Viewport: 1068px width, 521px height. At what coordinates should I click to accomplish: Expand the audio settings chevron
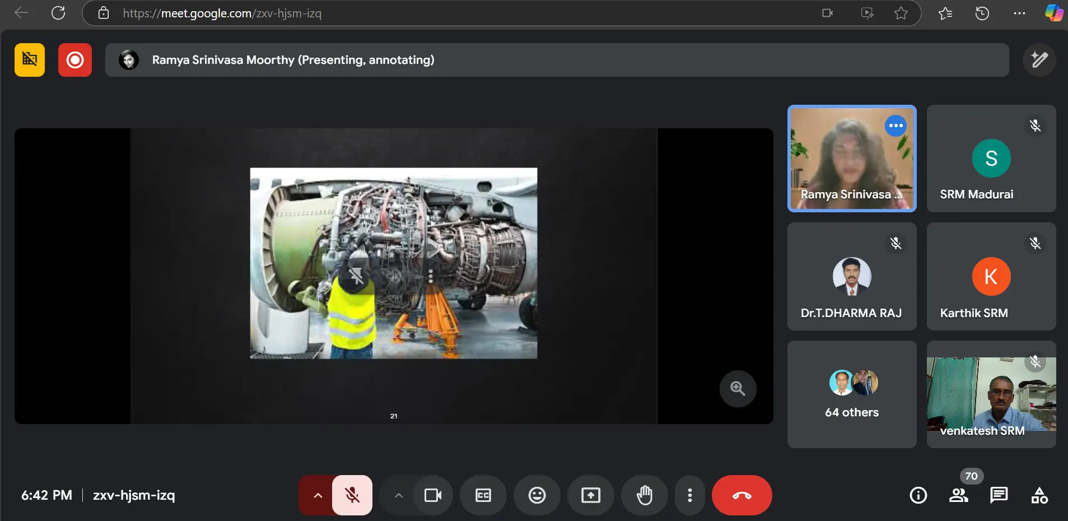pyautogui.click(x=318, y=495)
